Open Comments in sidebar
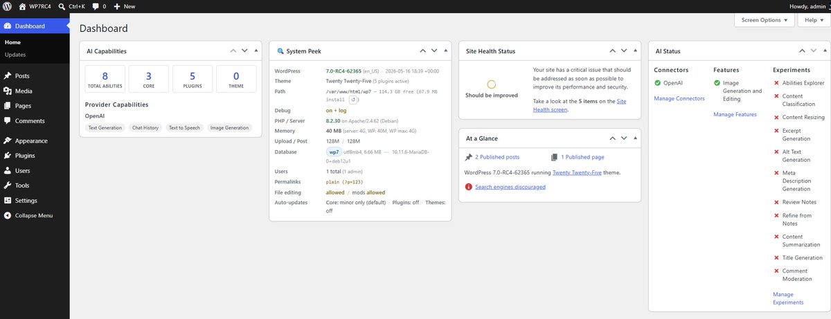The width and height of the screenshot is (831, 319). (35, 120)
